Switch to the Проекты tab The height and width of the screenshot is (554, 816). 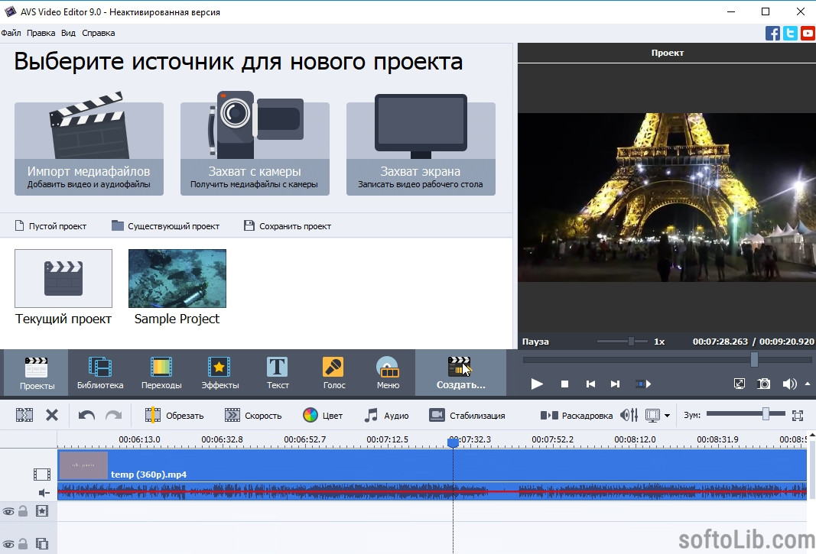click(x=37, y=373)
